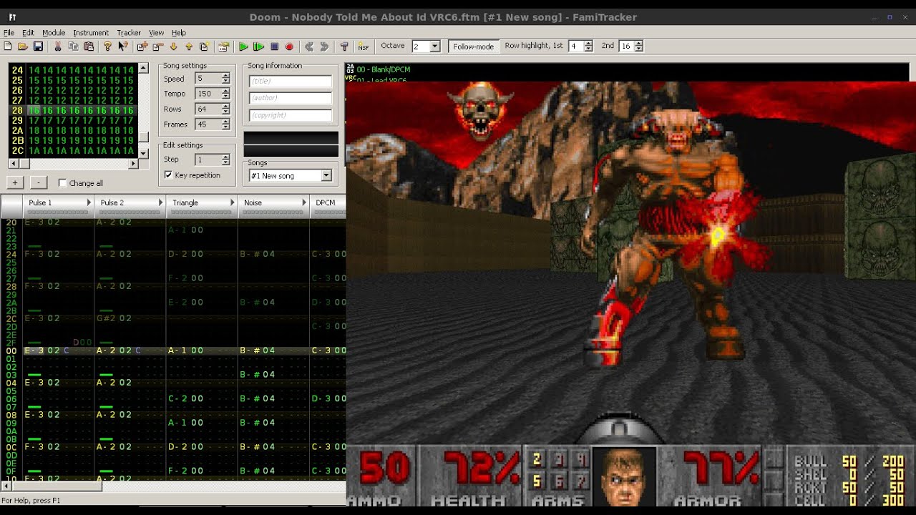916x515 pixels.
Task: Cut selection with the scissors icon
Action: [x=58, y=46]
